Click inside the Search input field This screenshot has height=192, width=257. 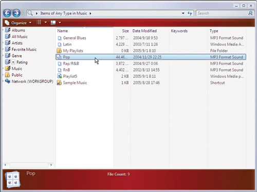[x=222, y=13]
